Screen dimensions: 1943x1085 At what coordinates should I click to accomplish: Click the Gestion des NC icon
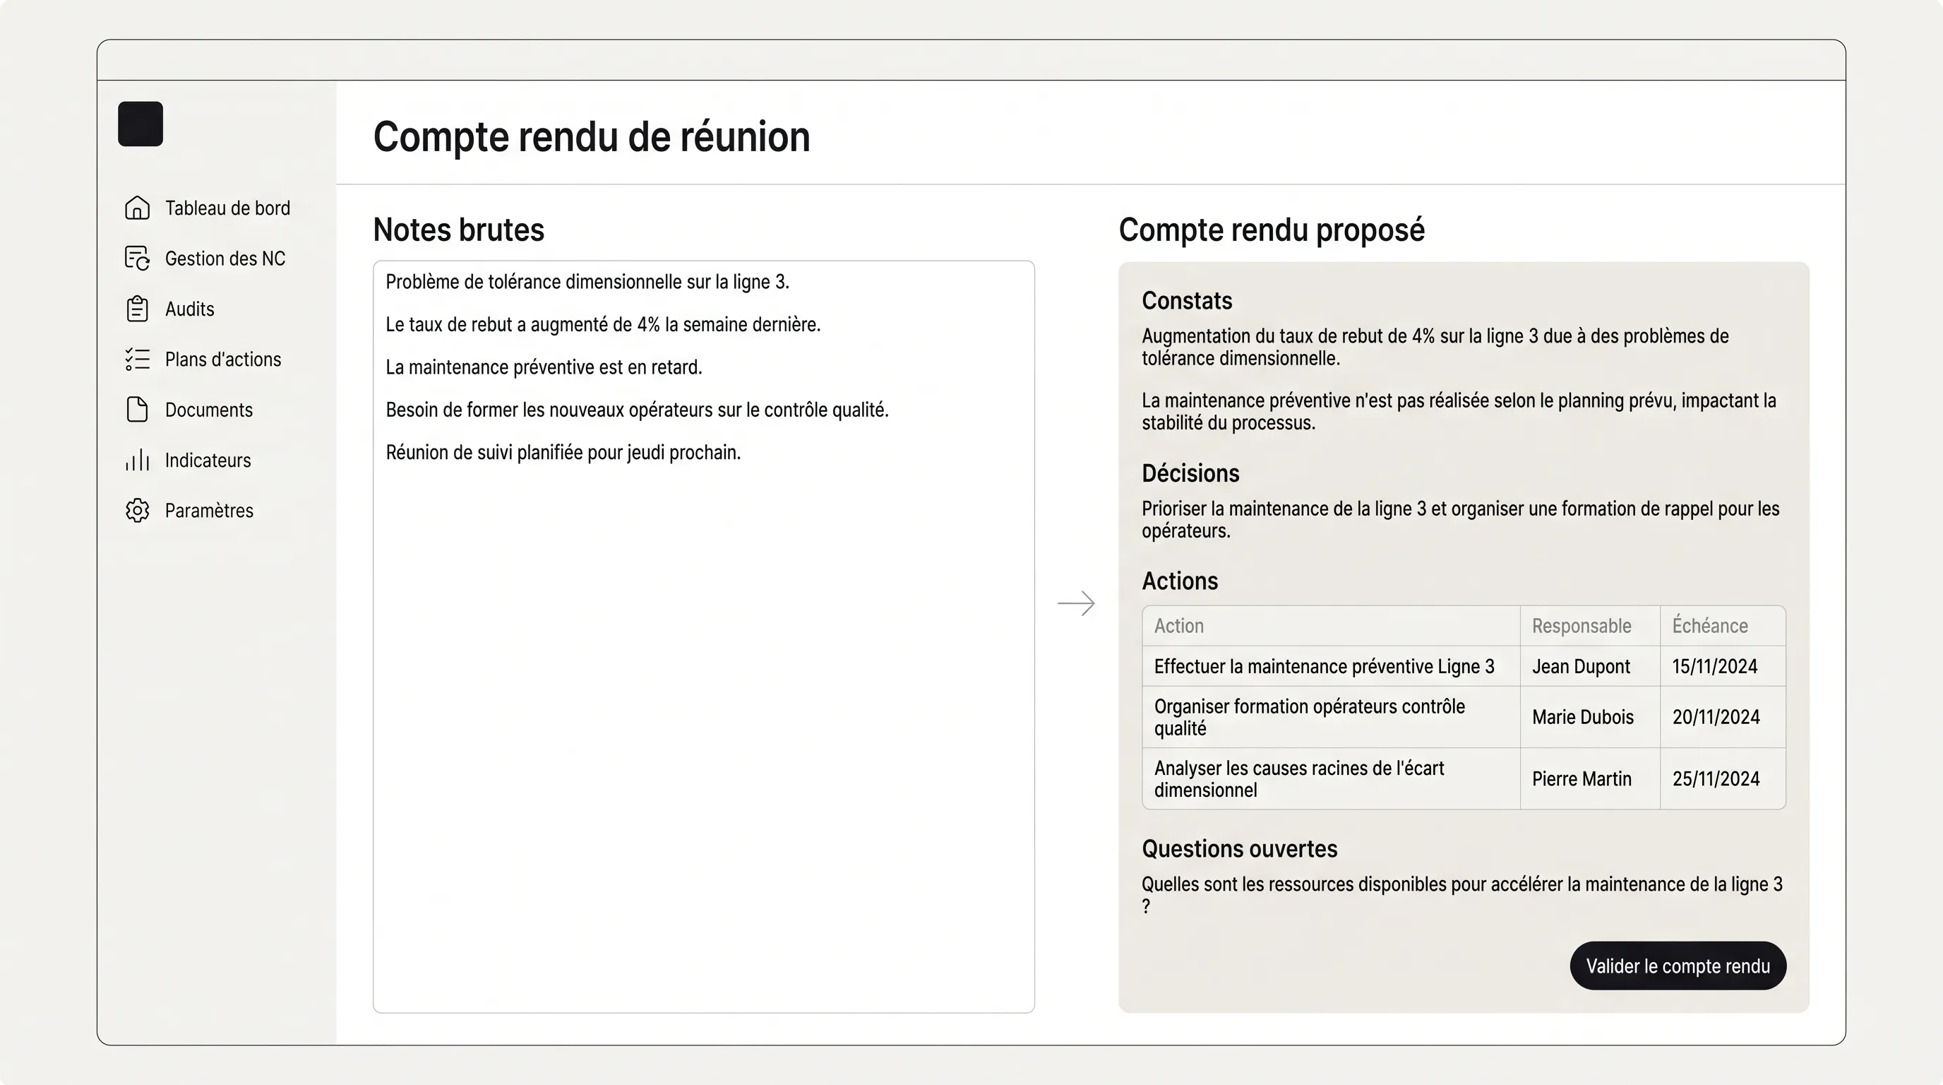click(137, 258)
